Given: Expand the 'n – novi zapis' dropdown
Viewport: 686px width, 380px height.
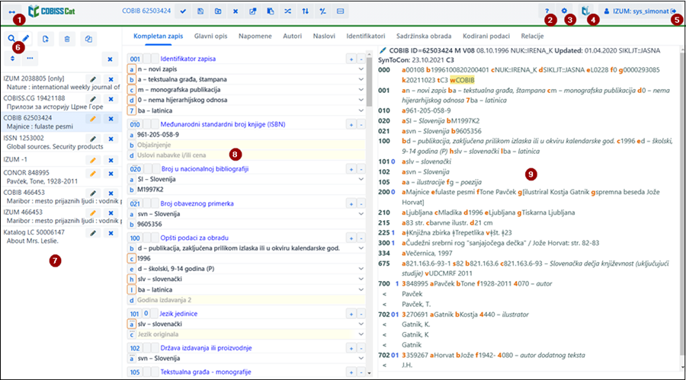Looking at the screenshot, I should 361,69.
